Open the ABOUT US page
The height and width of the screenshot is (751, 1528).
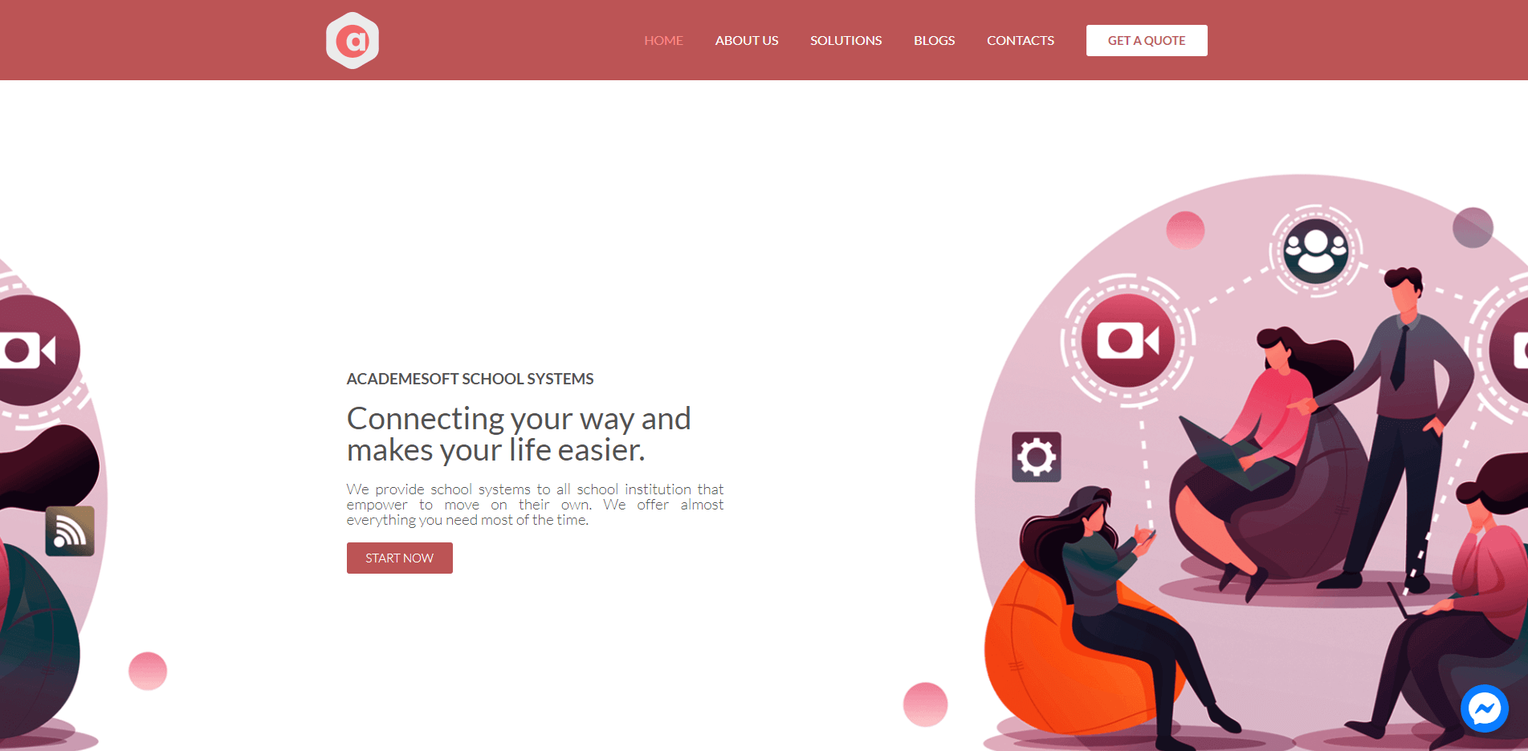coord(747,40)
